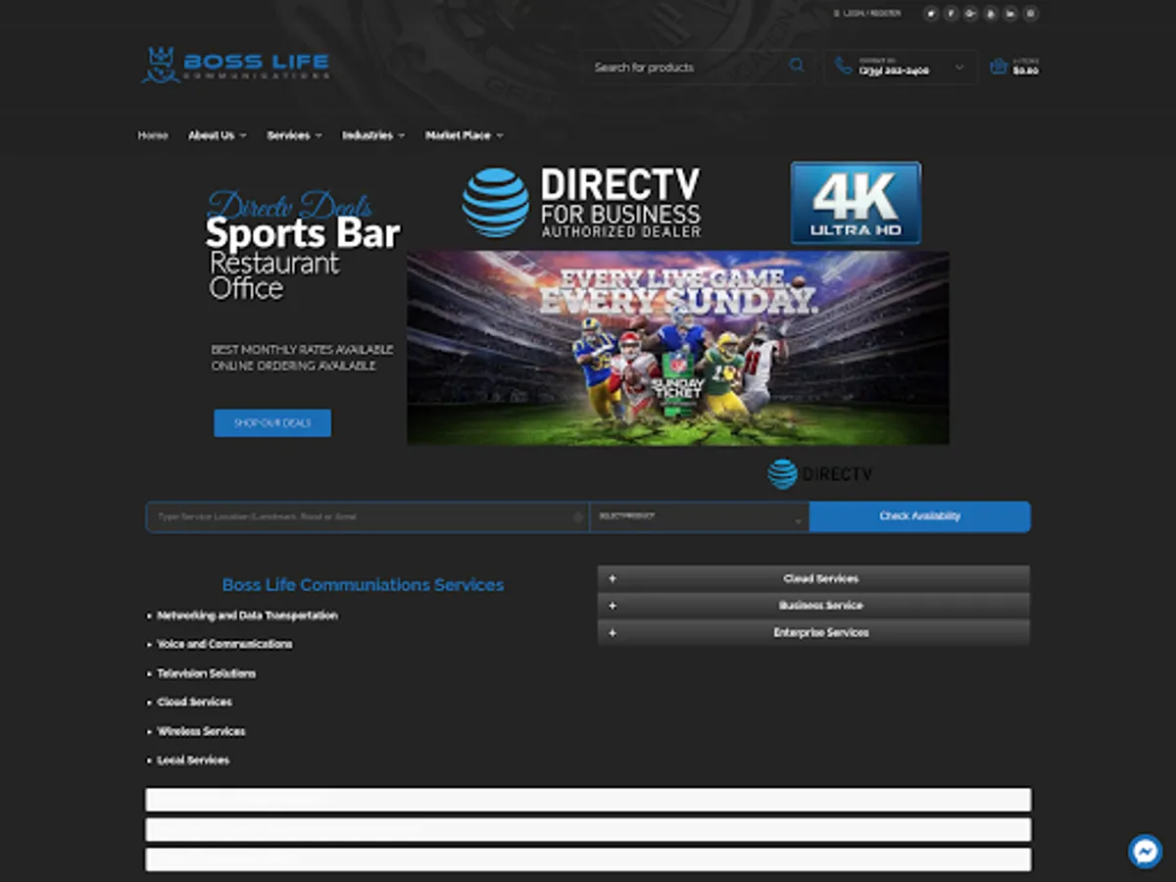Click the small DIRECTV logo below banner
Image resolution: width=1176 pixels, height=882 pixels.
point(820,474)
